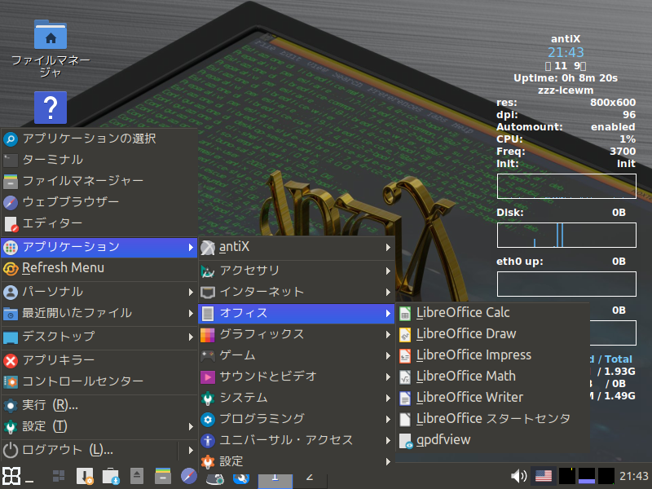Click the highlighted オフィス category
The width and height of the screenshot is (652, 489).
[x=297, y=313]
